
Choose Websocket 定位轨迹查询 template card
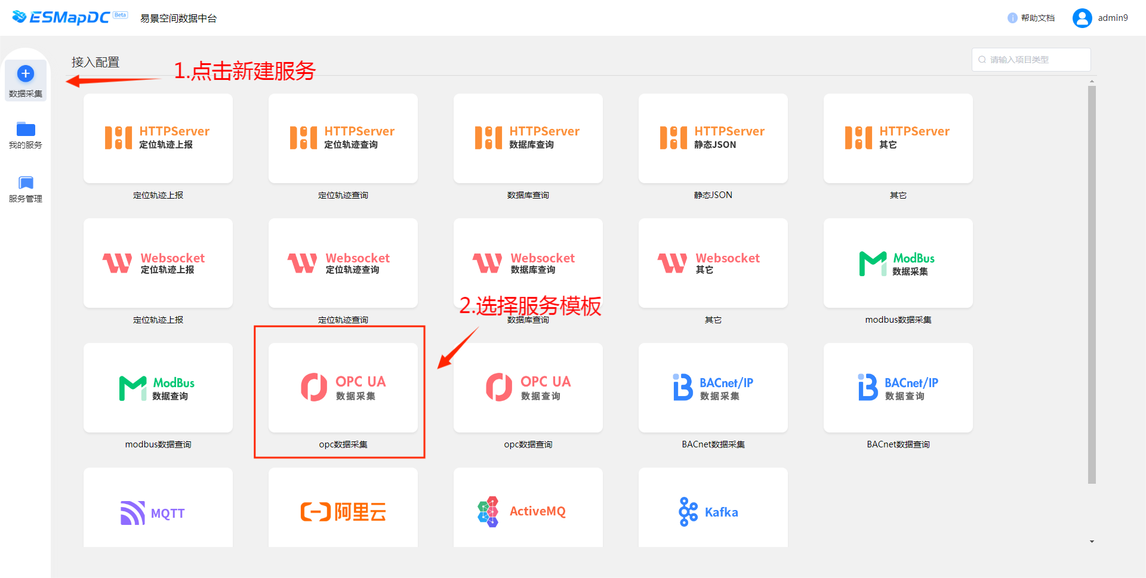coord(343,263)
